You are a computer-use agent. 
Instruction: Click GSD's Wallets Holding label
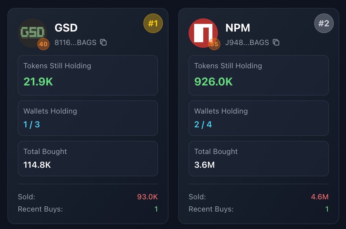[50, 111]
